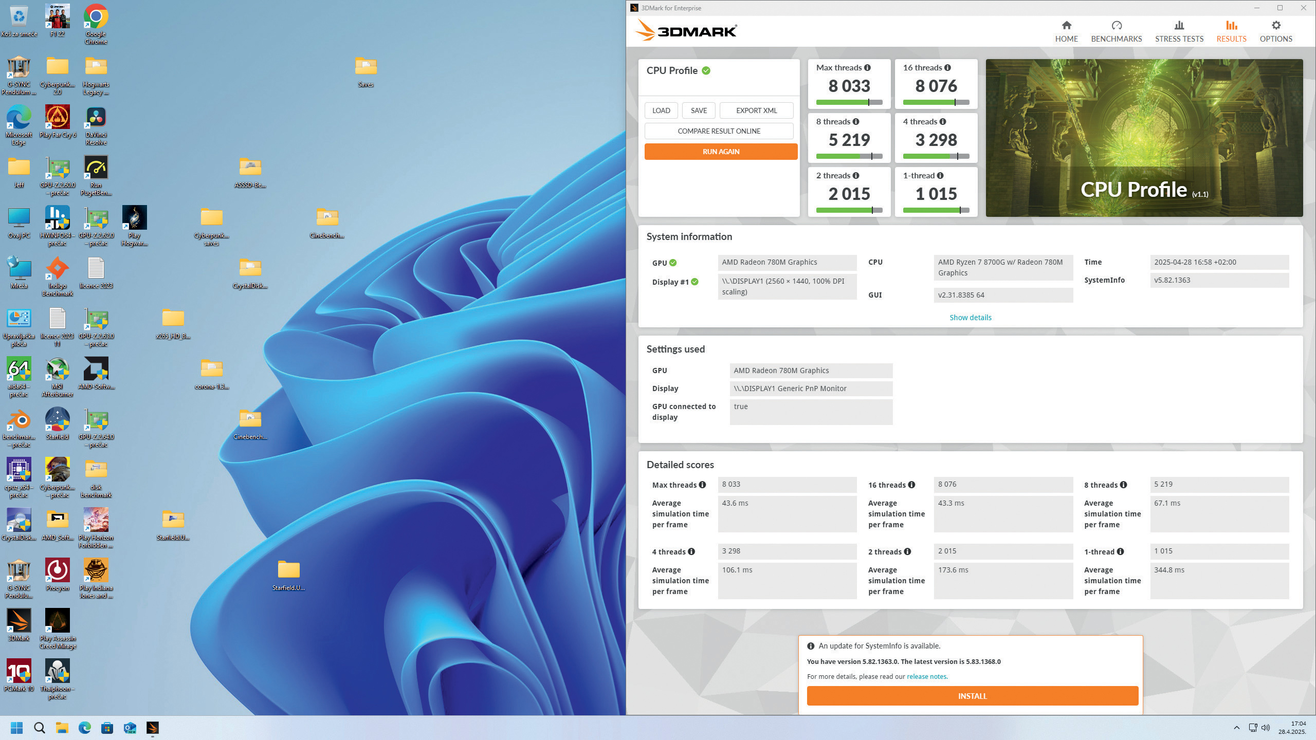
Task: Click the SAVE result button
Action: (x=699, y=110)
